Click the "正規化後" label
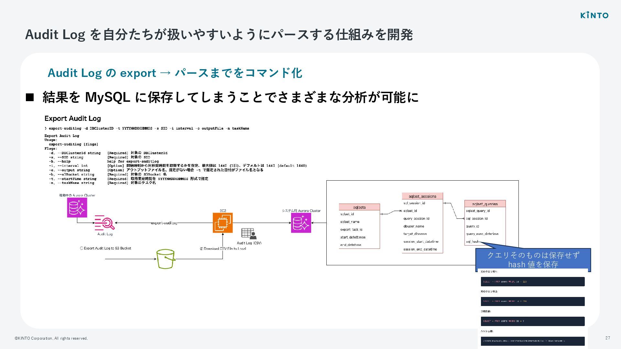 click(485, 312)
